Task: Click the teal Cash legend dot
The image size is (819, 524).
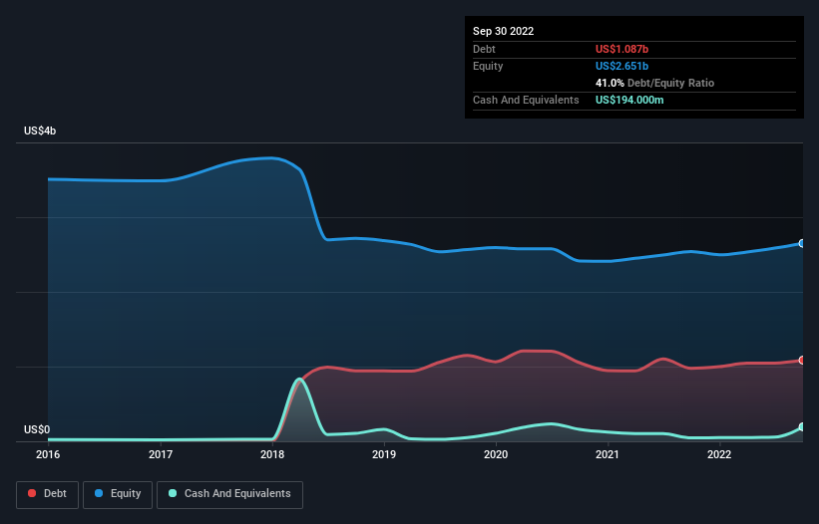Action: (x=173, y=493)
